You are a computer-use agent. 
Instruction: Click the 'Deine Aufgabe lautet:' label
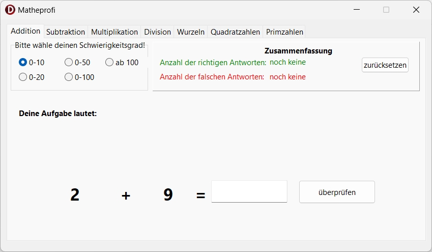pyautogui.click(x=57, y=114)
